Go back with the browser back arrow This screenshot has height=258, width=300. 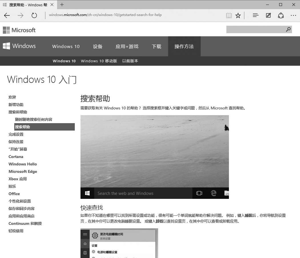[x=7, y=15]
